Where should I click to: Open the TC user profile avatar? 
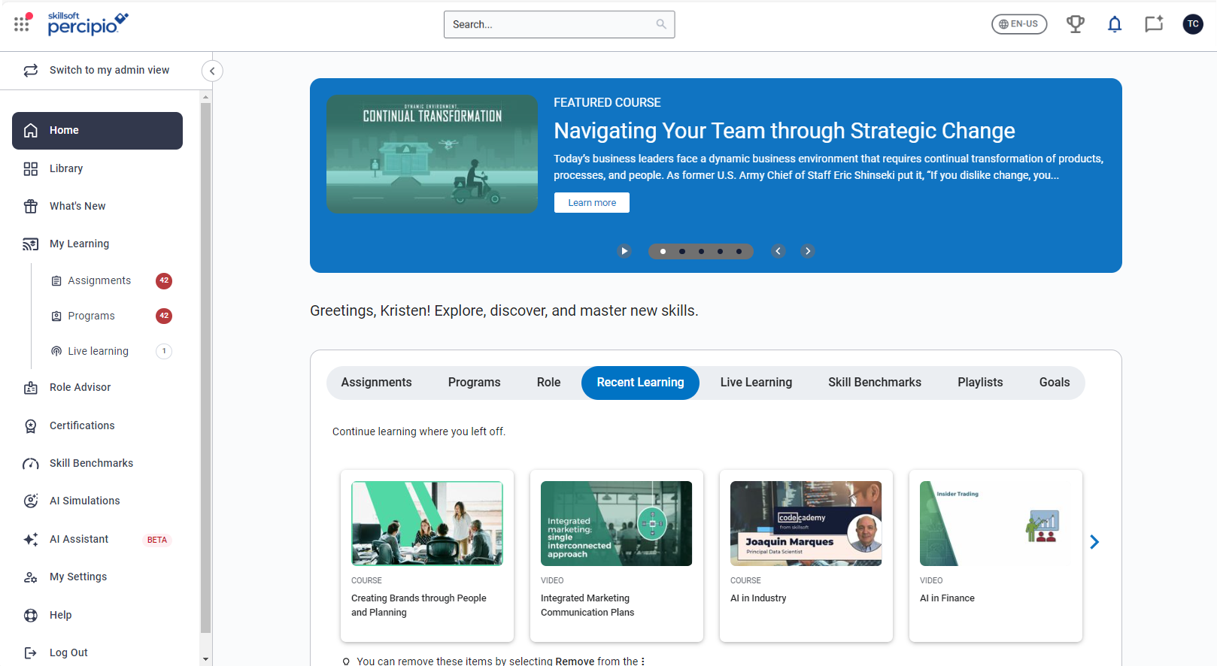click(x=1193, y=24)
